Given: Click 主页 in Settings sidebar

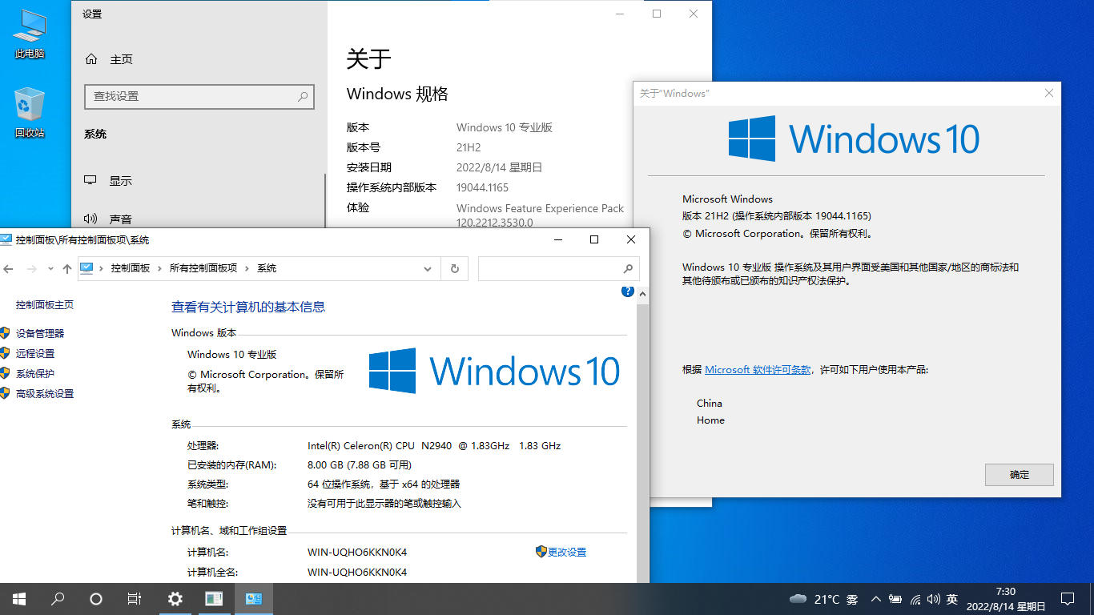Looking at the screenshot, I should 121,59.
